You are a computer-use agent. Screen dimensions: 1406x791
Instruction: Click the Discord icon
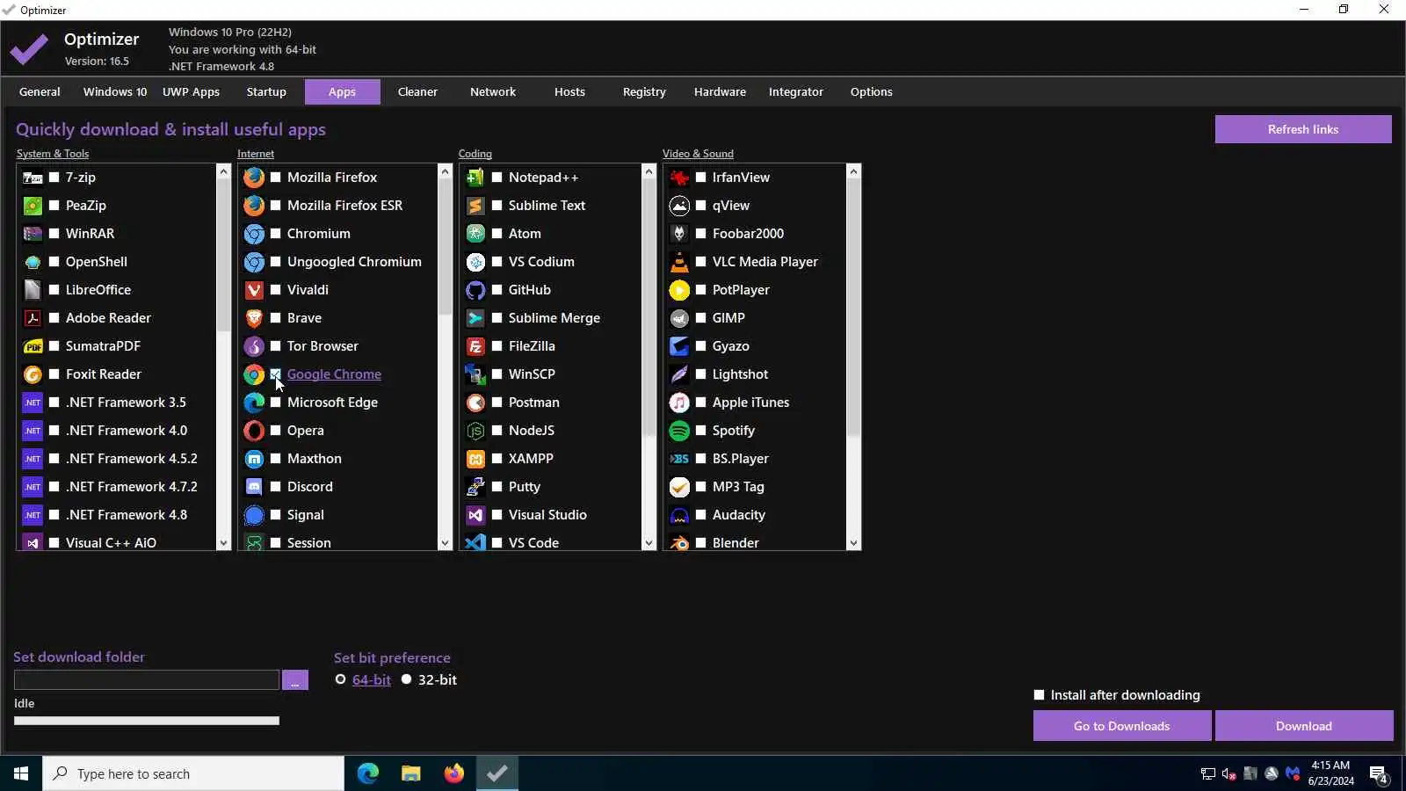[x=254, y=487]
